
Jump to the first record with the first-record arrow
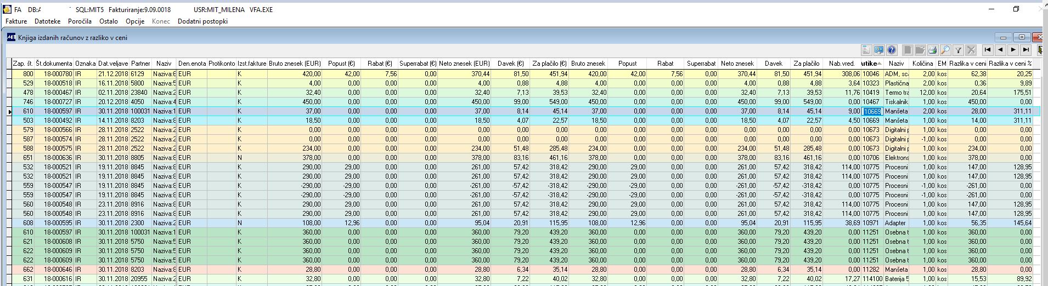pos(988,50)
